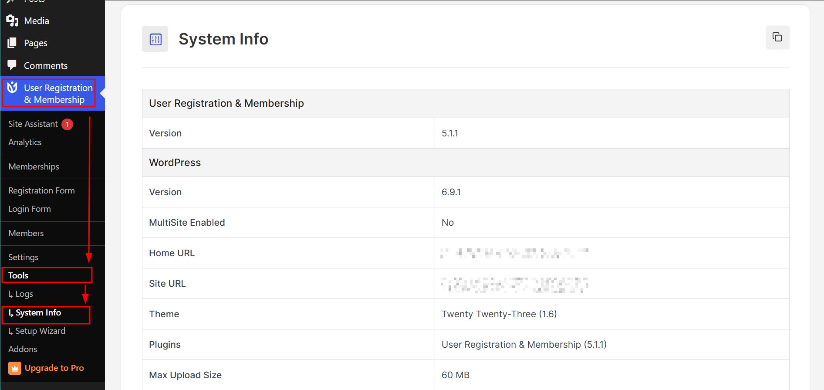
Task: Click the MultiSite value No
Action: point(448,223)
